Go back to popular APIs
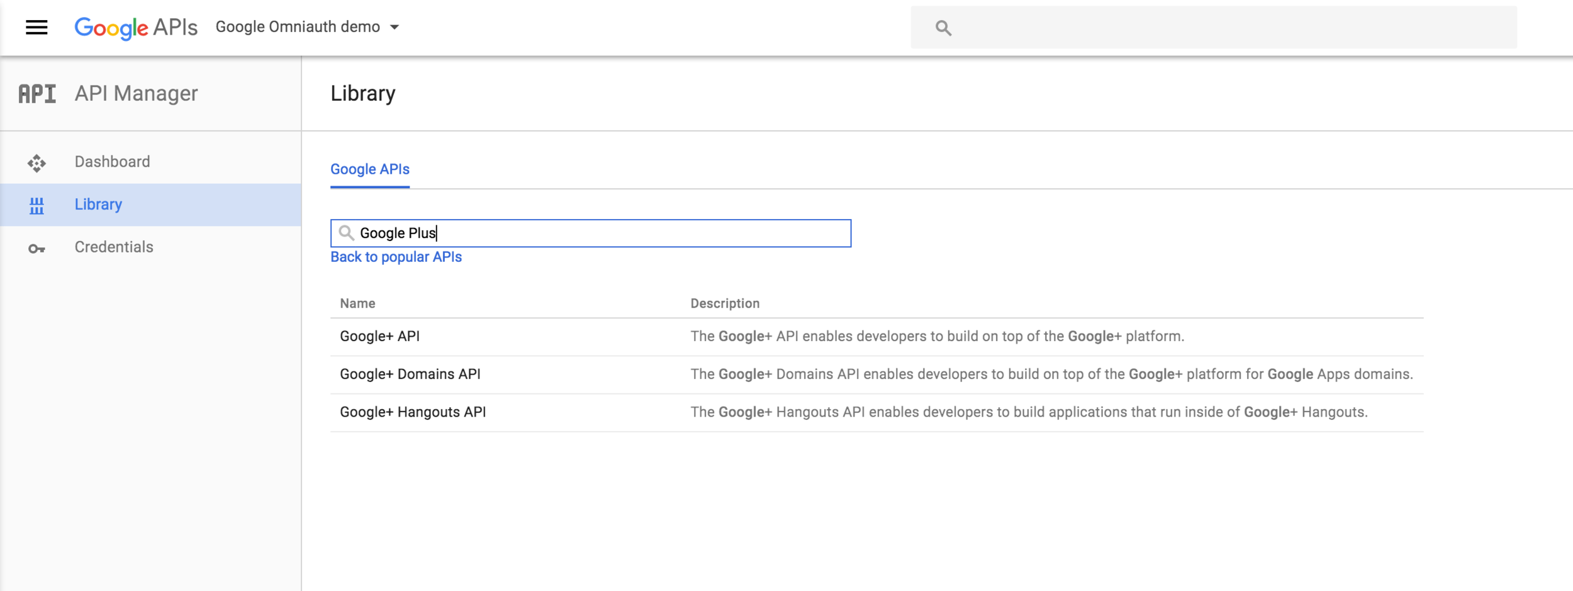This screenshot has height=591, width=1573. click(396, 257)
